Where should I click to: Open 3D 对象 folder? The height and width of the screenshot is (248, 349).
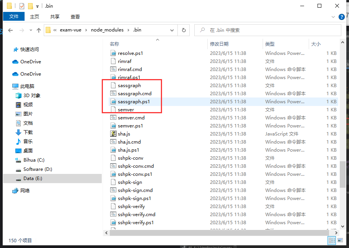coord(32,96)
